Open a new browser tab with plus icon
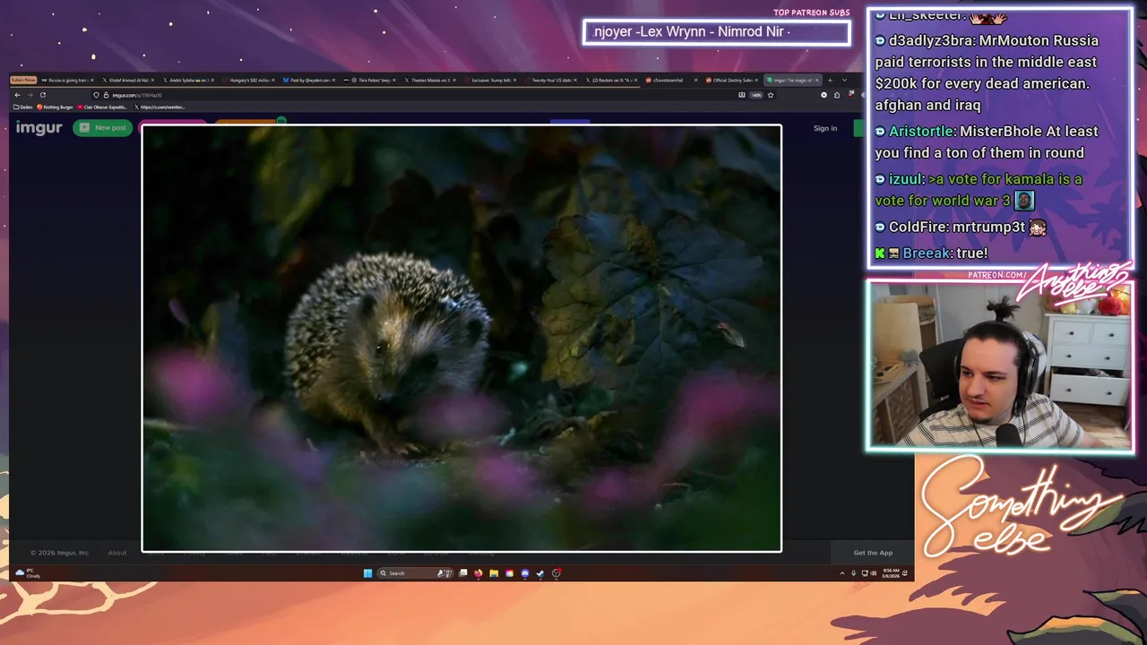The image size is (1147, 645). coord(830,80)
